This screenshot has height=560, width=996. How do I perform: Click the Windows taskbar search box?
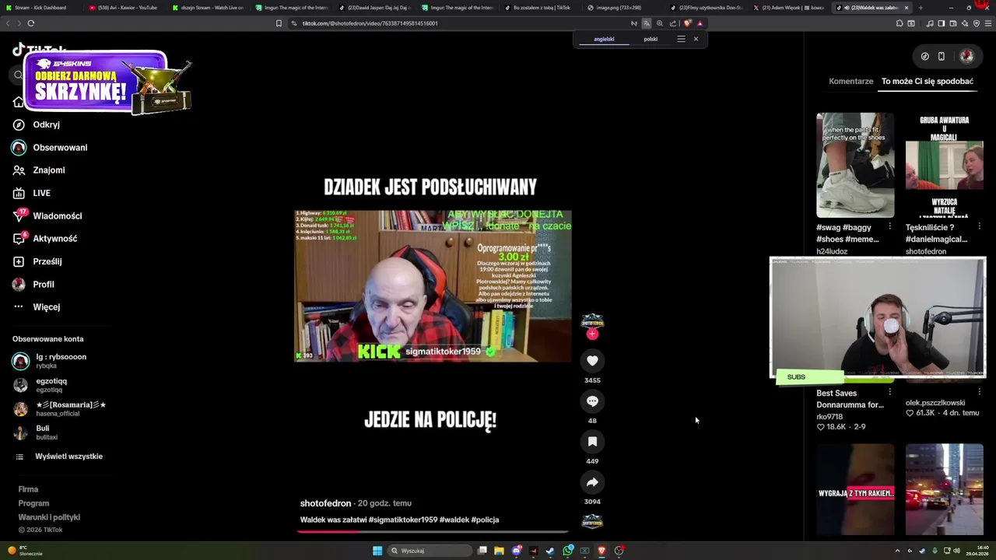(x=430, y=551)
